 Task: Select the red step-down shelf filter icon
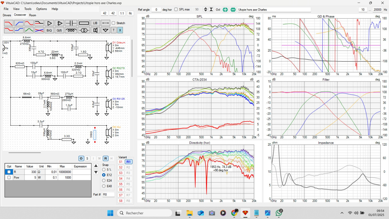coord(9,30)
